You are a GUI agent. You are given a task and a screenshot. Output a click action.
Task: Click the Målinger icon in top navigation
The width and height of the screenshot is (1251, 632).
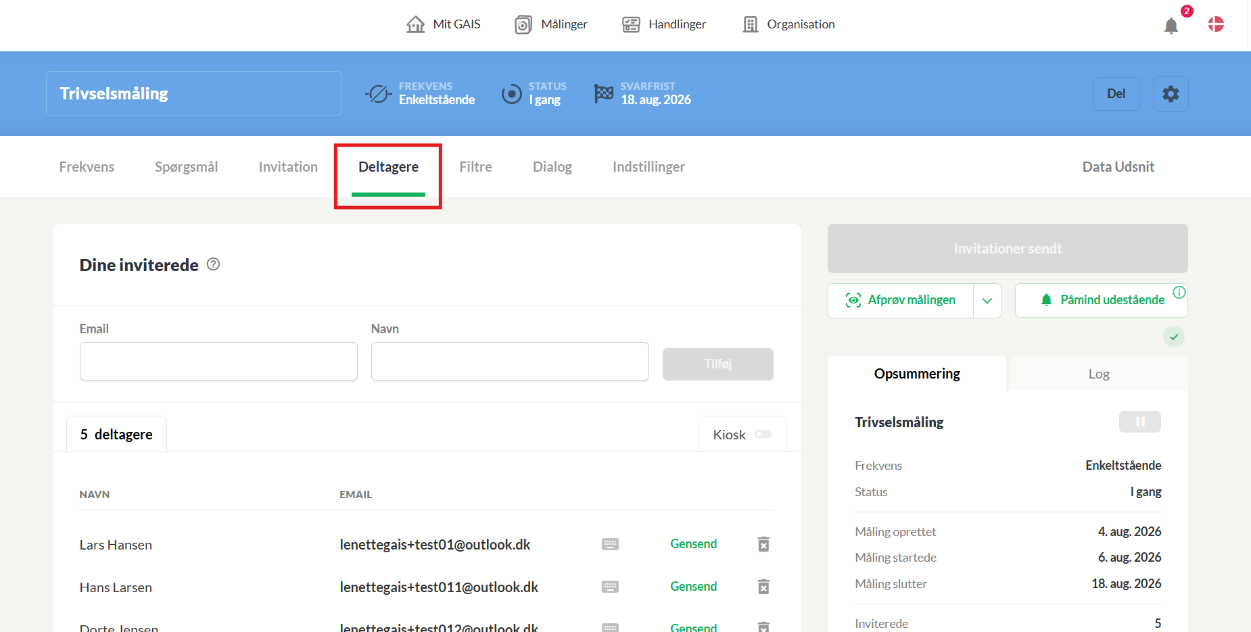click(523, 24)
